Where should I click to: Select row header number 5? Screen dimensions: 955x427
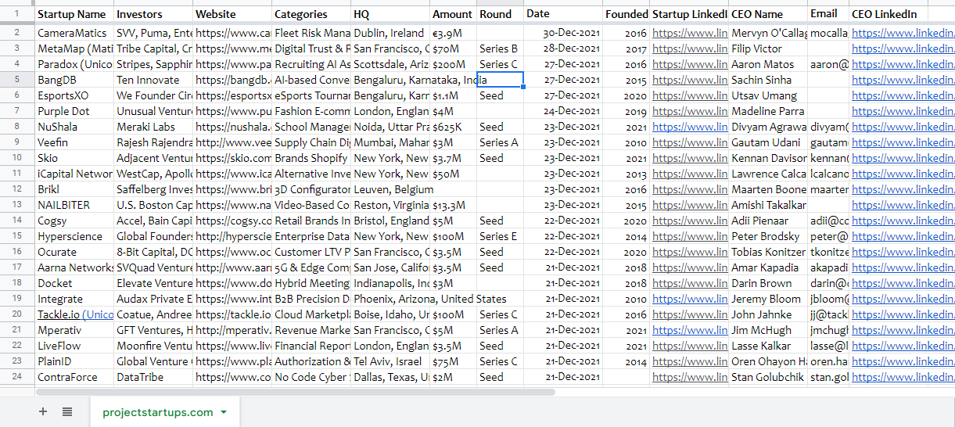[x=17, y=80]
